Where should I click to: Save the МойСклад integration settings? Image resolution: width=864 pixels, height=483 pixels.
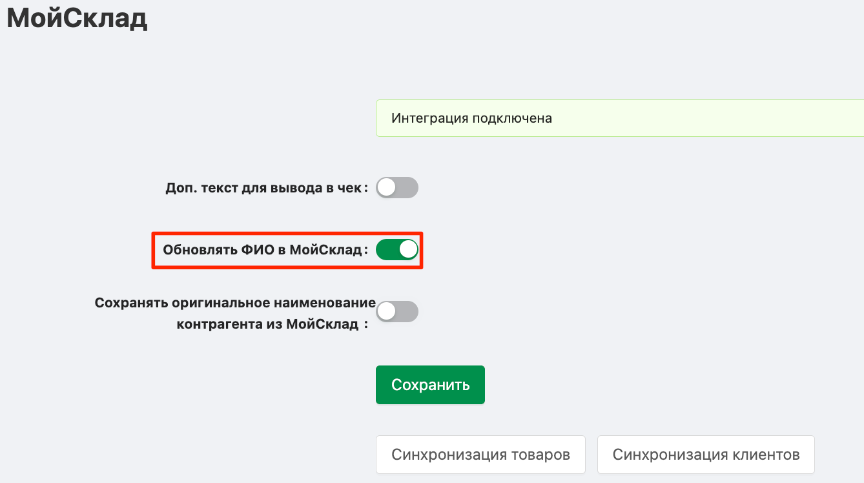pyautogui.click(x=430, y=385)
